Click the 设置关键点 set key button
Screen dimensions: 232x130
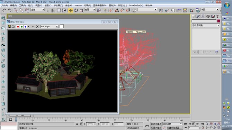(x=156, y=128)
